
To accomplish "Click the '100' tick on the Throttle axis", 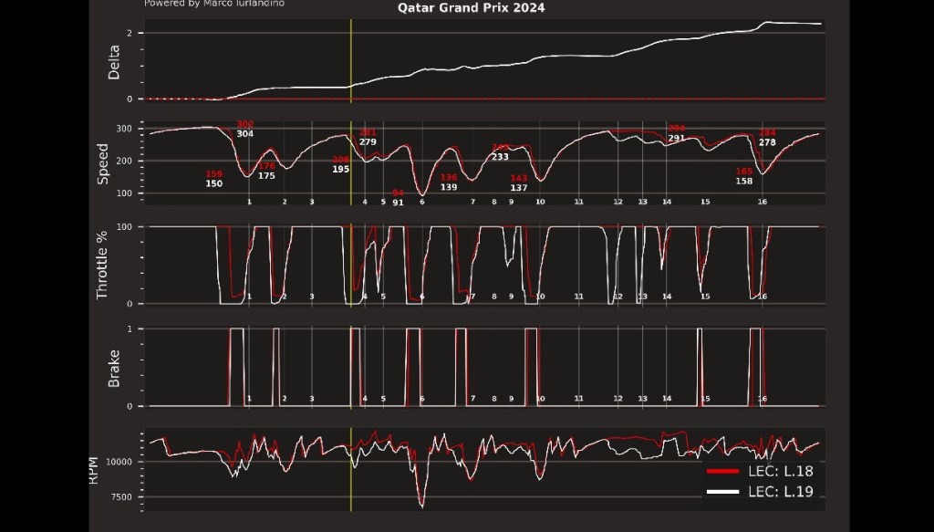I will 124,227.
